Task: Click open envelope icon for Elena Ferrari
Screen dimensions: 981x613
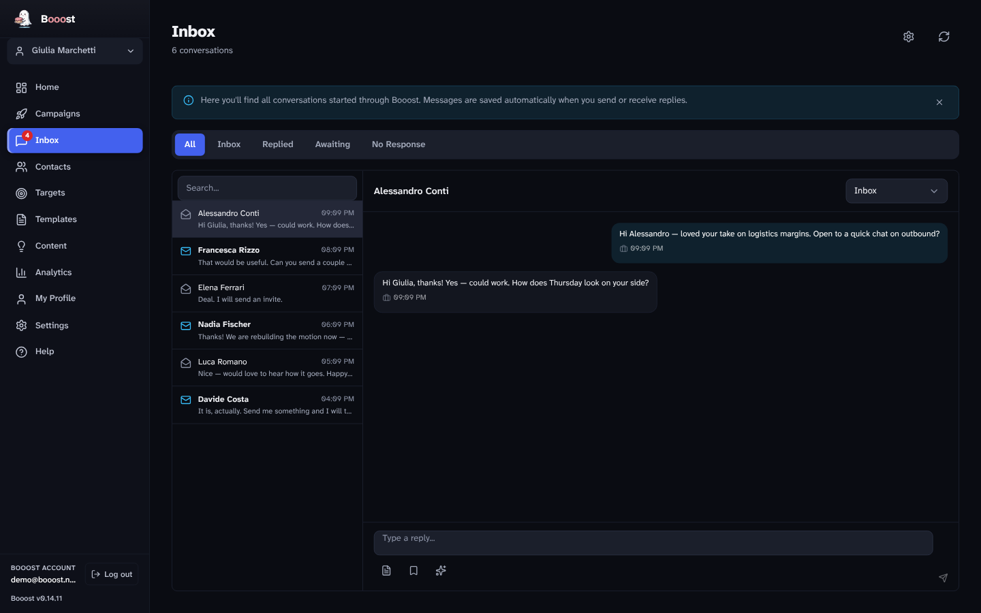Action: (185, 288)
